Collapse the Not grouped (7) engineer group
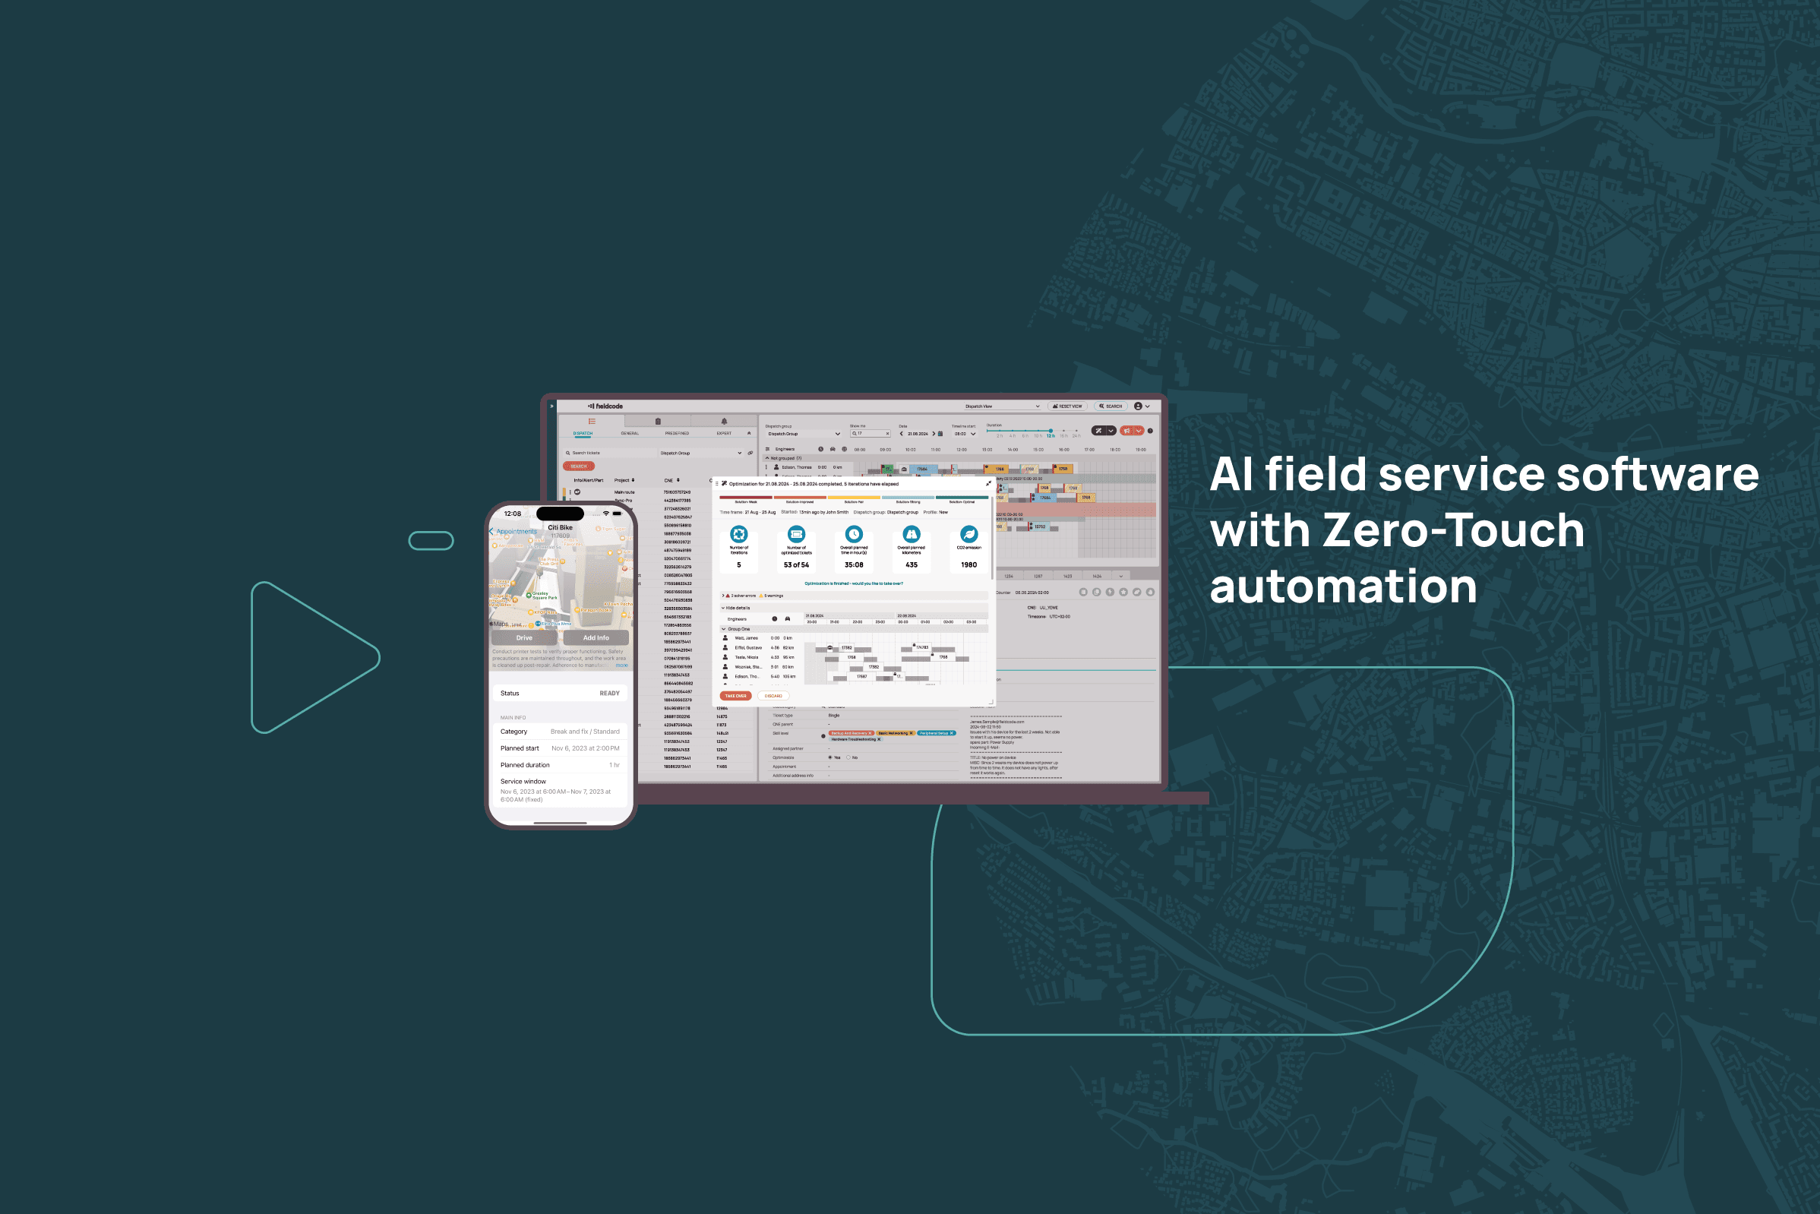The image size is (1820, 1214). 767,457
